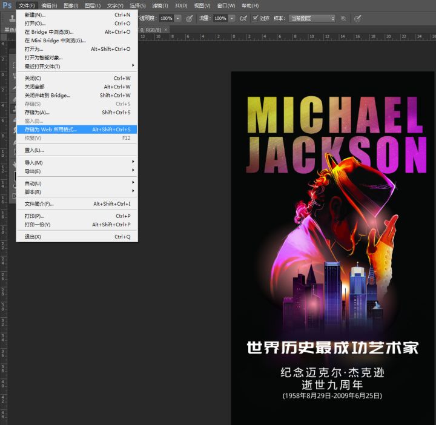Choose 存储为(A)... Save As item
The height and width of the screenshot is (425, 436).
tap(77, 112)
